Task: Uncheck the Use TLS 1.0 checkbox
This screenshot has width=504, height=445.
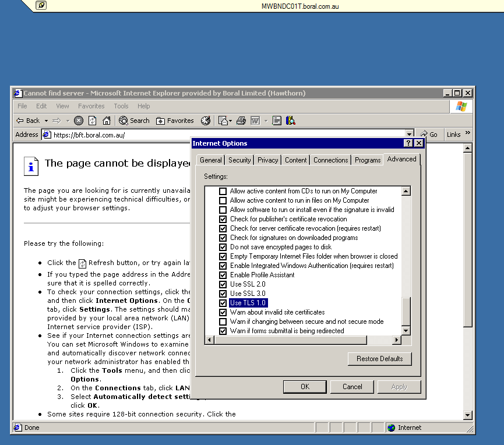Action: coord(223,303)
